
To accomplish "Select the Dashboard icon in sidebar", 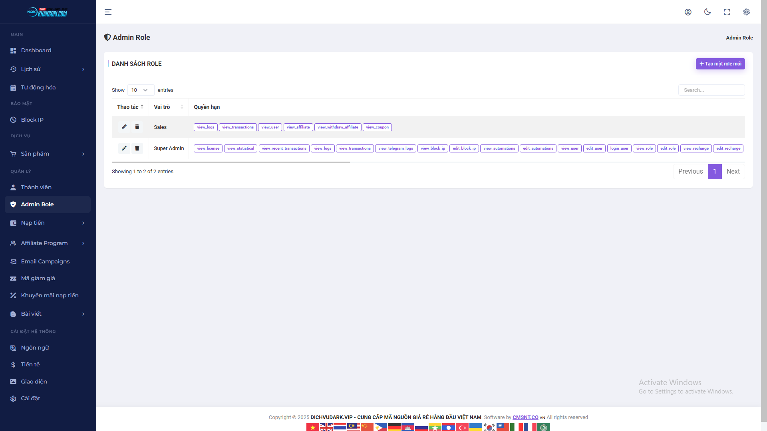I will point(13,50).
